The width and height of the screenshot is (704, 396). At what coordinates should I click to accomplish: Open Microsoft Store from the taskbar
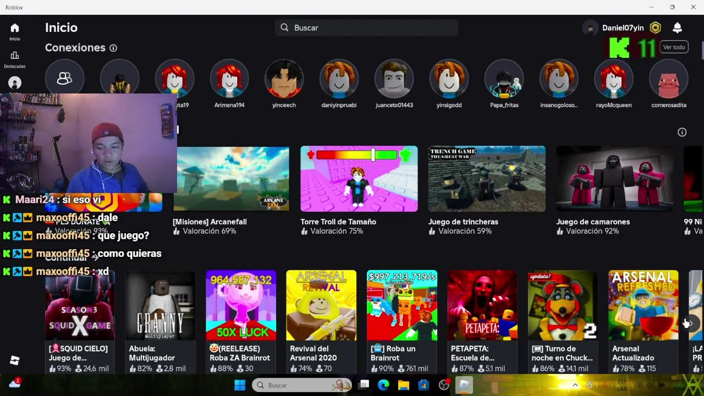(x=423, y=385)
